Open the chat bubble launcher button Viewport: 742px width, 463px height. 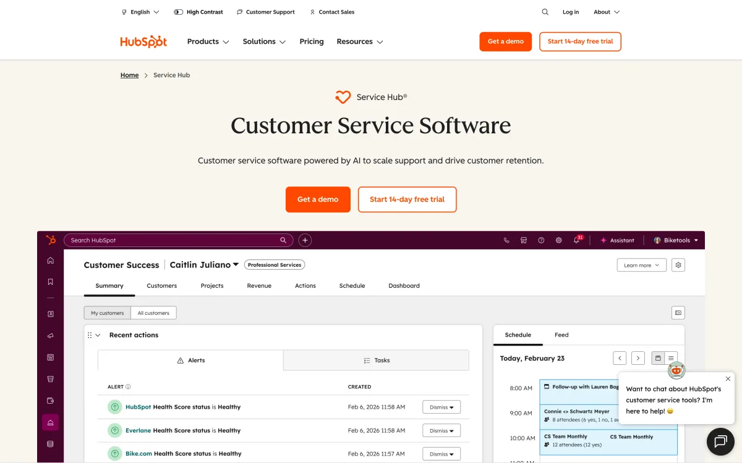pyautogui.click(x=720, y=441)
